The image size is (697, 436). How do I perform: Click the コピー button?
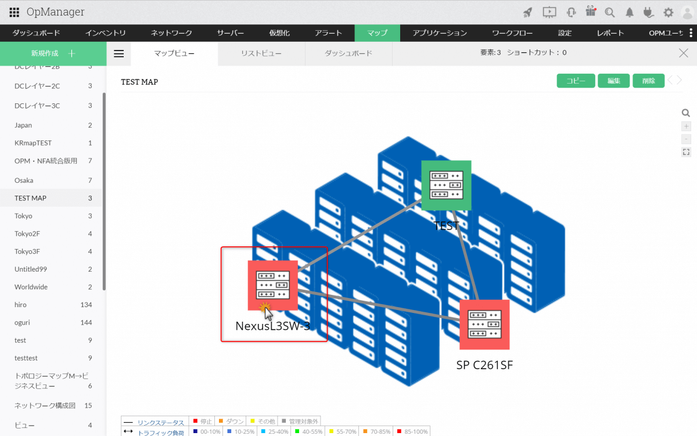click(x=576, y=81)
